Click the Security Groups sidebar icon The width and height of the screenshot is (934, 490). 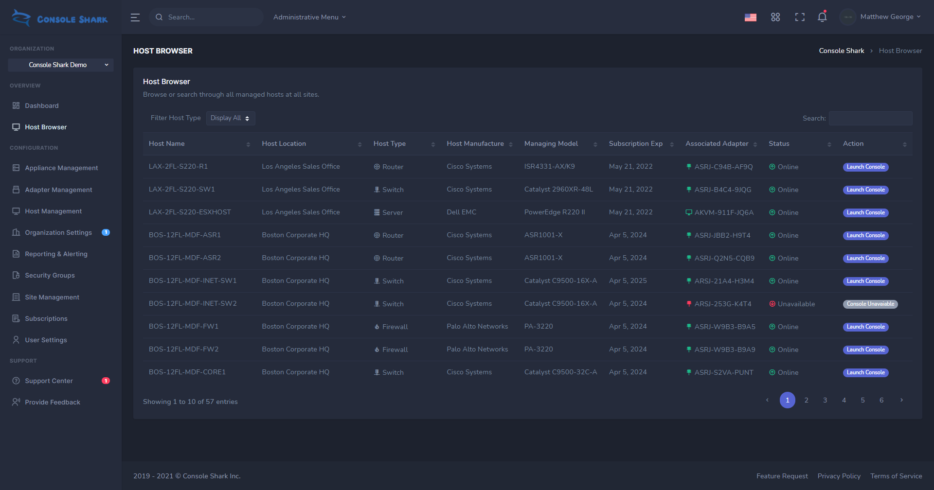(x=16, y=275)
